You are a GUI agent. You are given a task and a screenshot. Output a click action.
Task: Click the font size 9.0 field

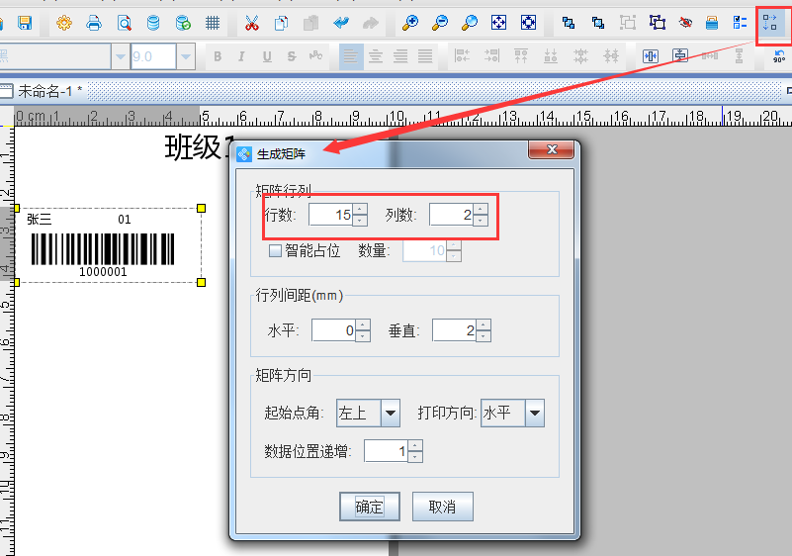[x=153, y=56]
